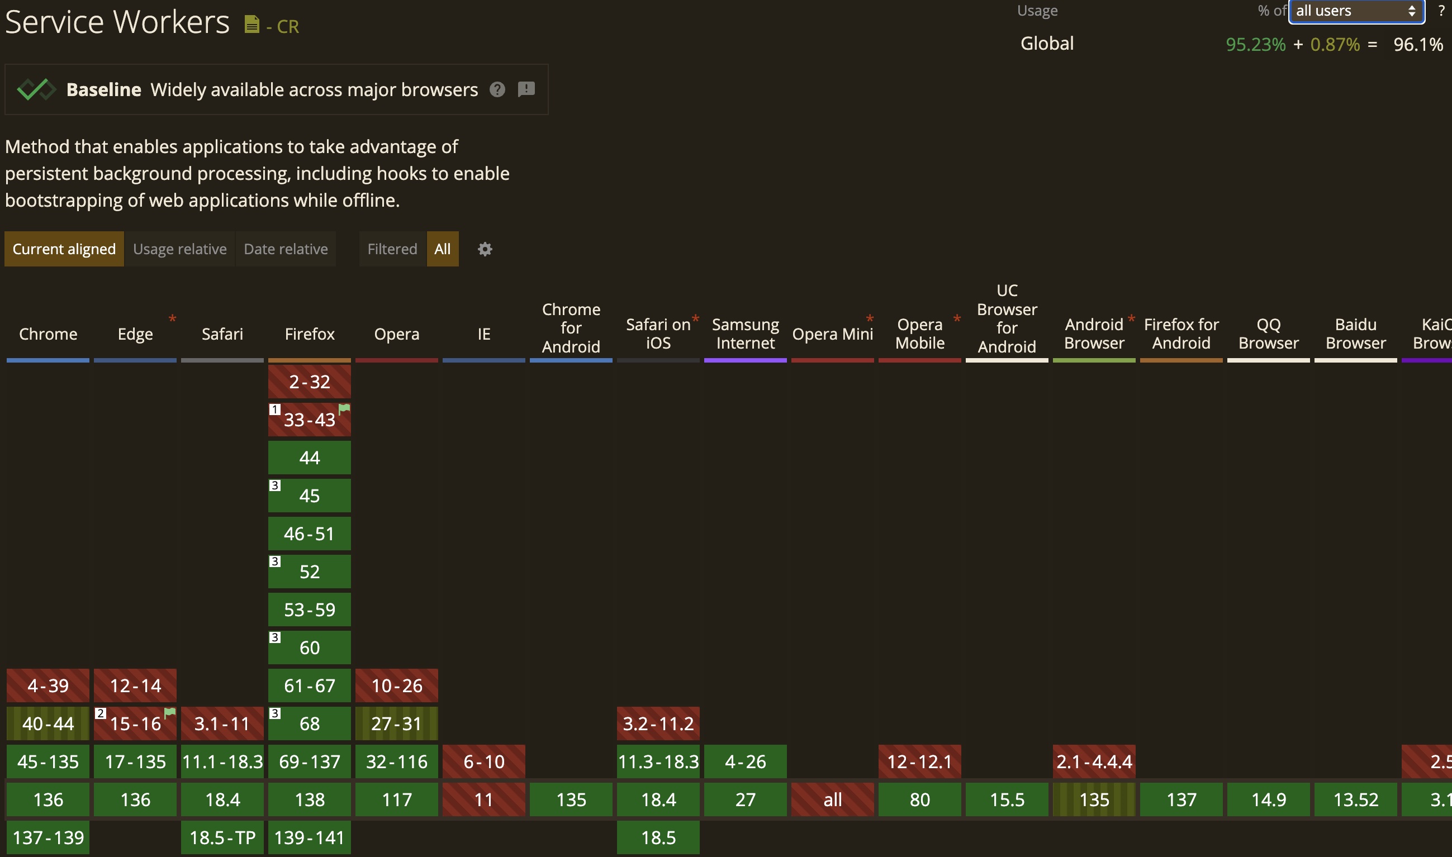Click the Baseline green checkmark icon
Viewport: 1452px width, 857px height.
tap(36, 89)
